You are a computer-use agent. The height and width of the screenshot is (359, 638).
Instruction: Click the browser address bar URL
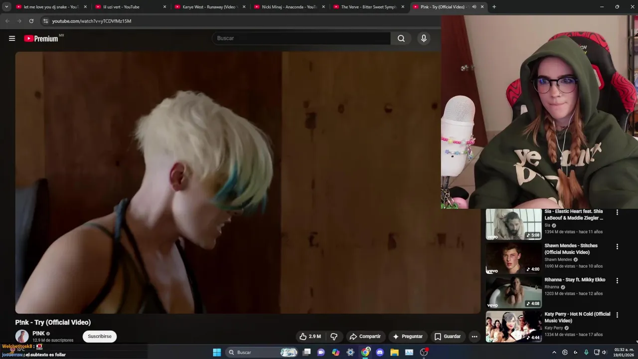pyautogui.click(x=92, y=21)
